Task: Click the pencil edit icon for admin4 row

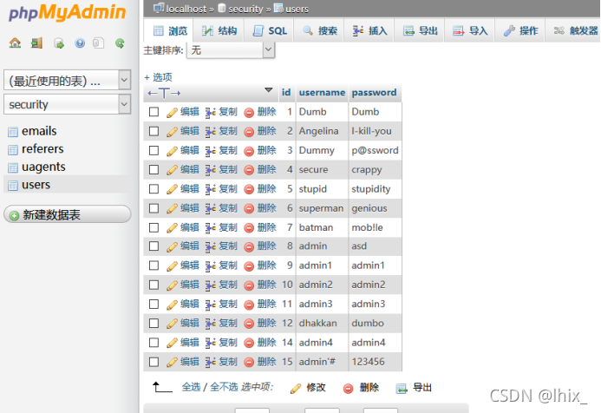Action: pos(172,343)
